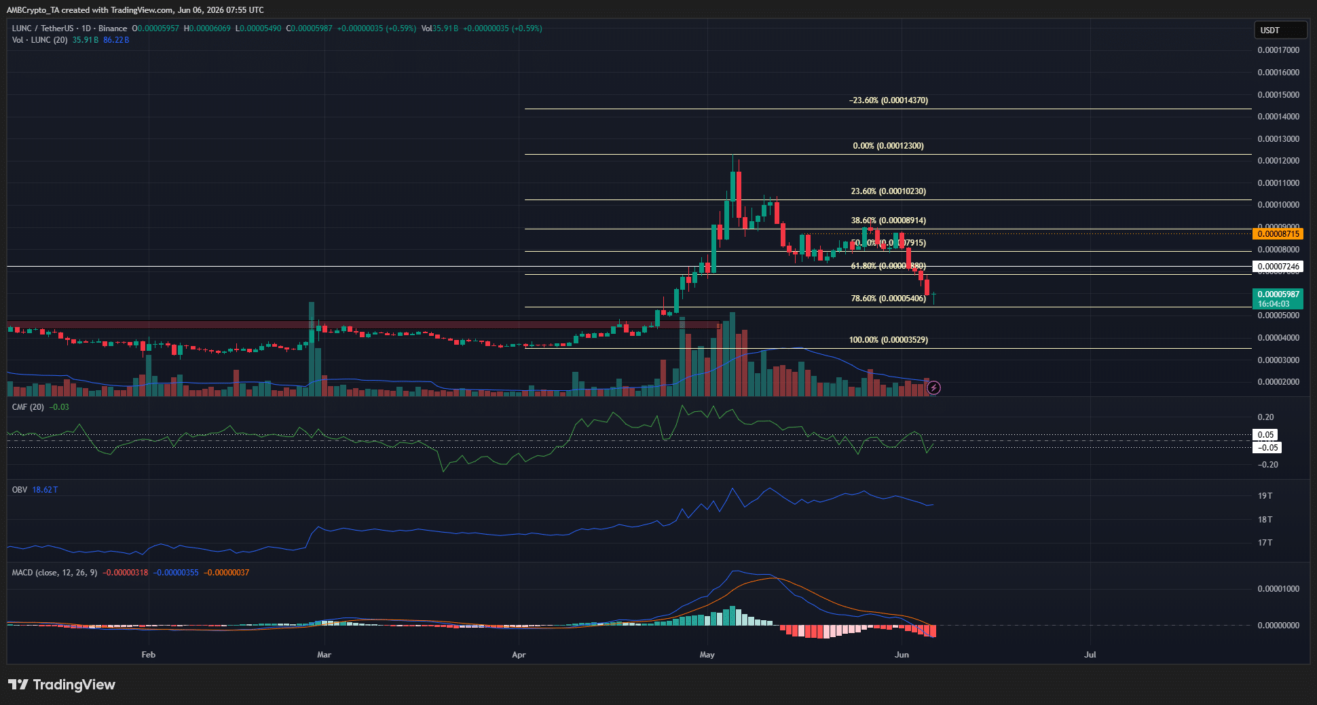Click the OBV value 18.62T

45,490
